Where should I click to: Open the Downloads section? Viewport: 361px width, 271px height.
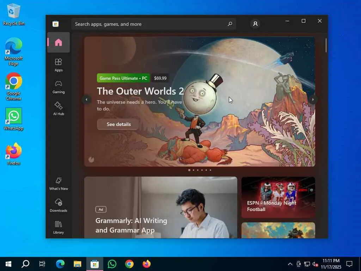(x=59, y=206)
